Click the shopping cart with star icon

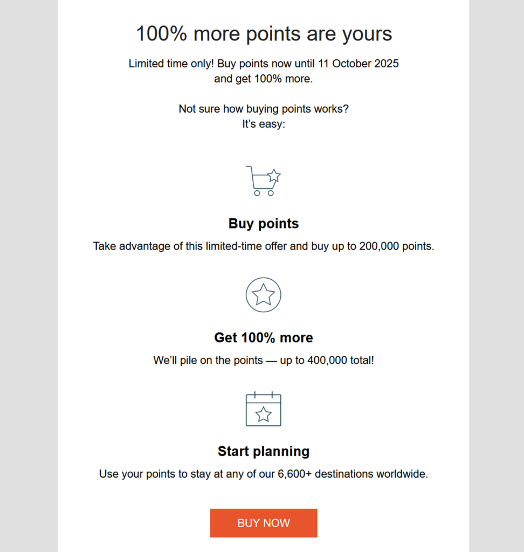(263, 181)
